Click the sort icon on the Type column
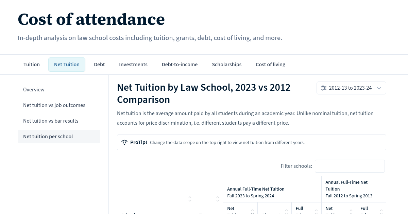The width and height of the screenshot is (408, 214). point(218,199)
